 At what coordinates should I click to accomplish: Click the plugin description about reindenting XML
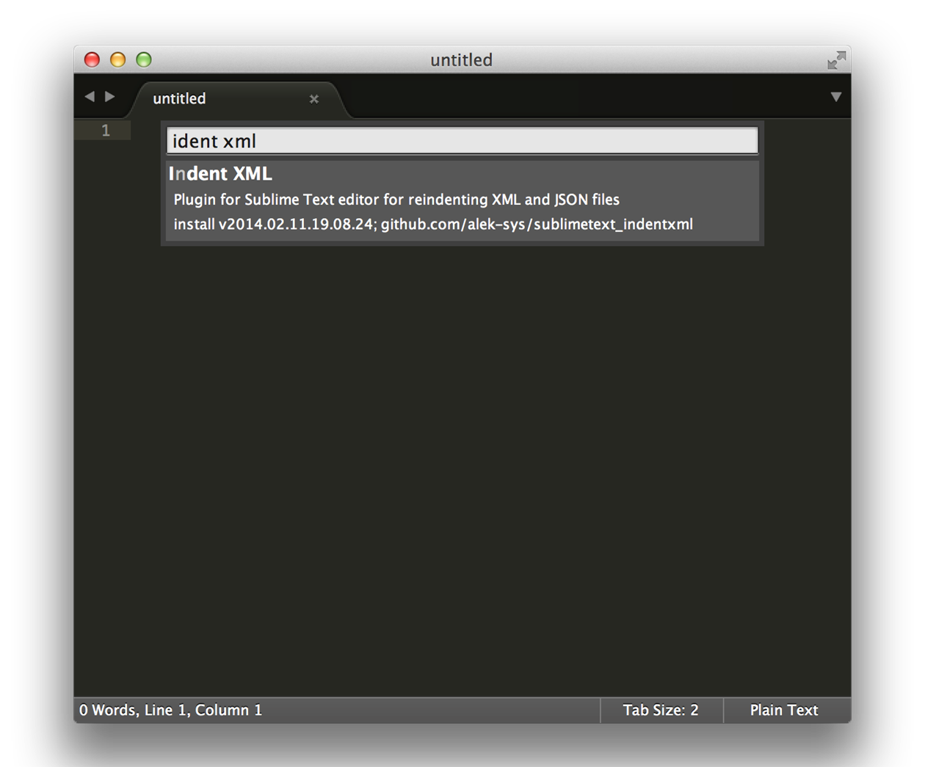pos(396,200)
